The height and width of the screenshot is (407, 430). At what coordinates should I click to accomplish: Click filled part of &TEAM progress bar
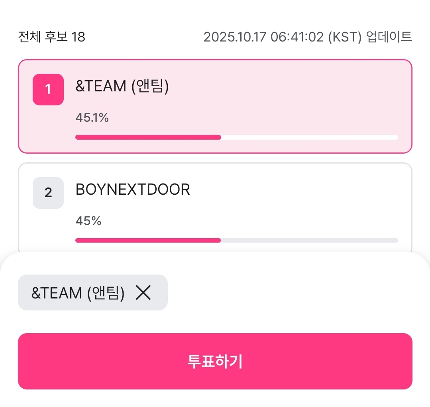[x=147, y=137]
